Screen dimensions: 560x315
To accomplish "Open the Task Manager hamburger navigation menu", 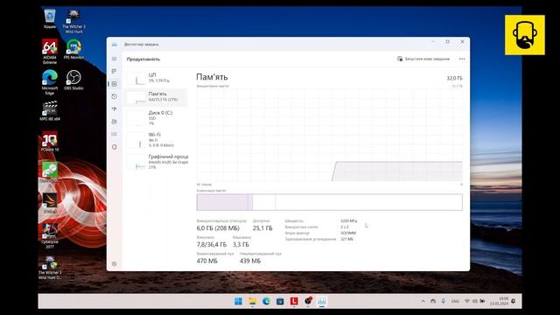I will tap(115, 59).
